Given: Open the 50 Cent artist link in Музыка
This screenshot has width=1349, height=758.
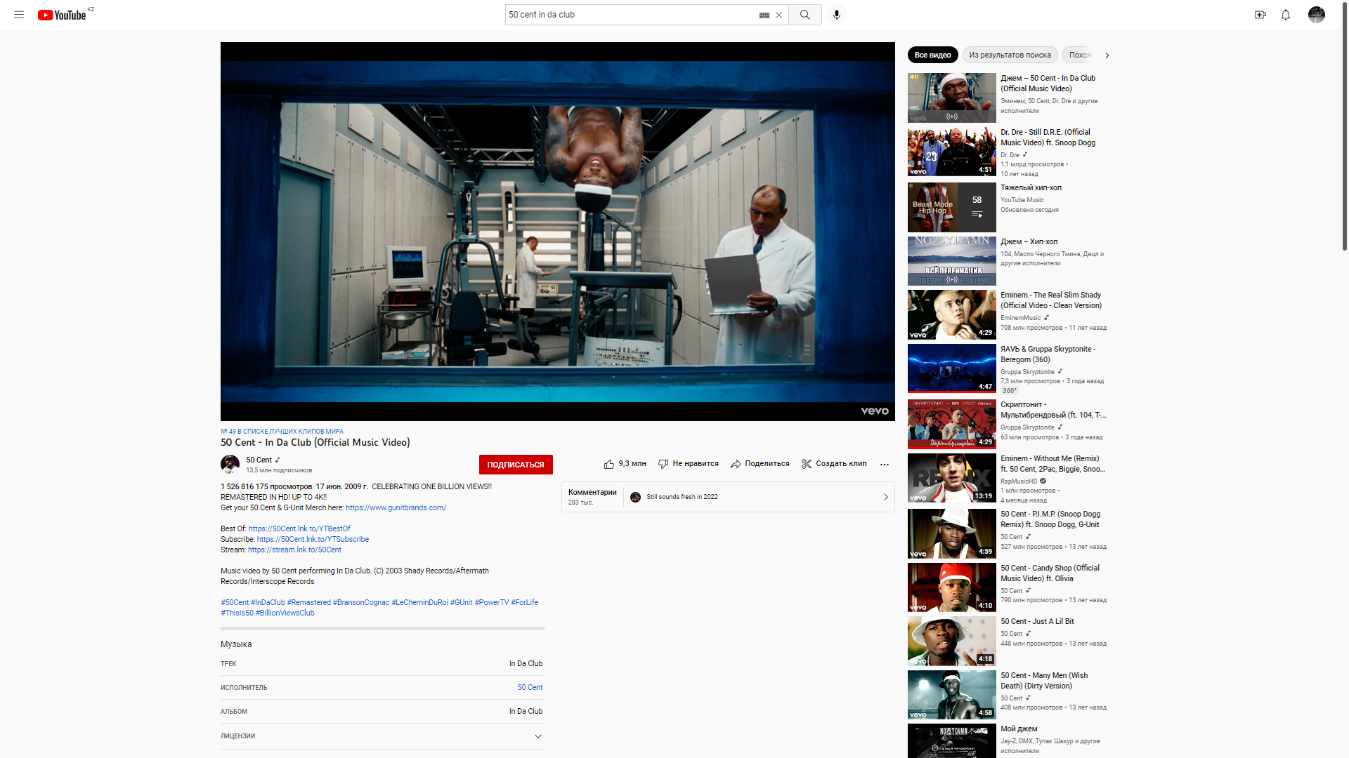Looking at the screenshot, I should [x=530, y=687].
